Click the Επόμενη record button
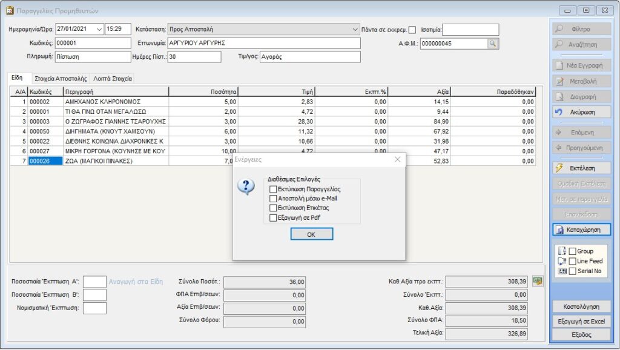 (x=581, y=132)
